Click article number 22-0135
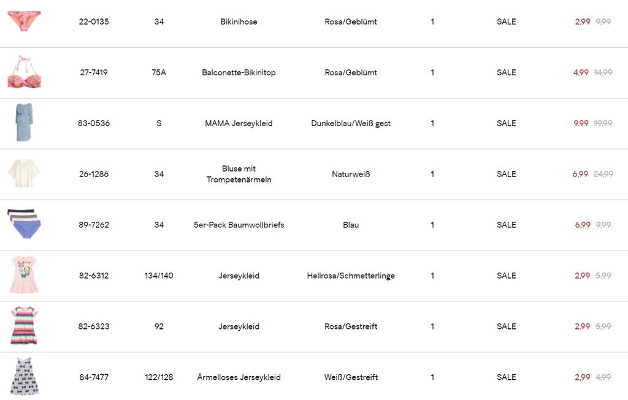Viewport: 628px width, 400px height. click(94, 21)
